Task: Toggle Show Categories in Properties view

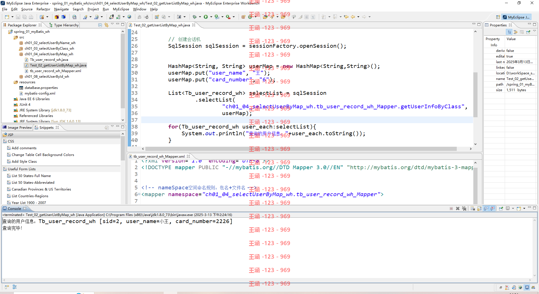Action: pyautogui.click(x=509, y=32)
